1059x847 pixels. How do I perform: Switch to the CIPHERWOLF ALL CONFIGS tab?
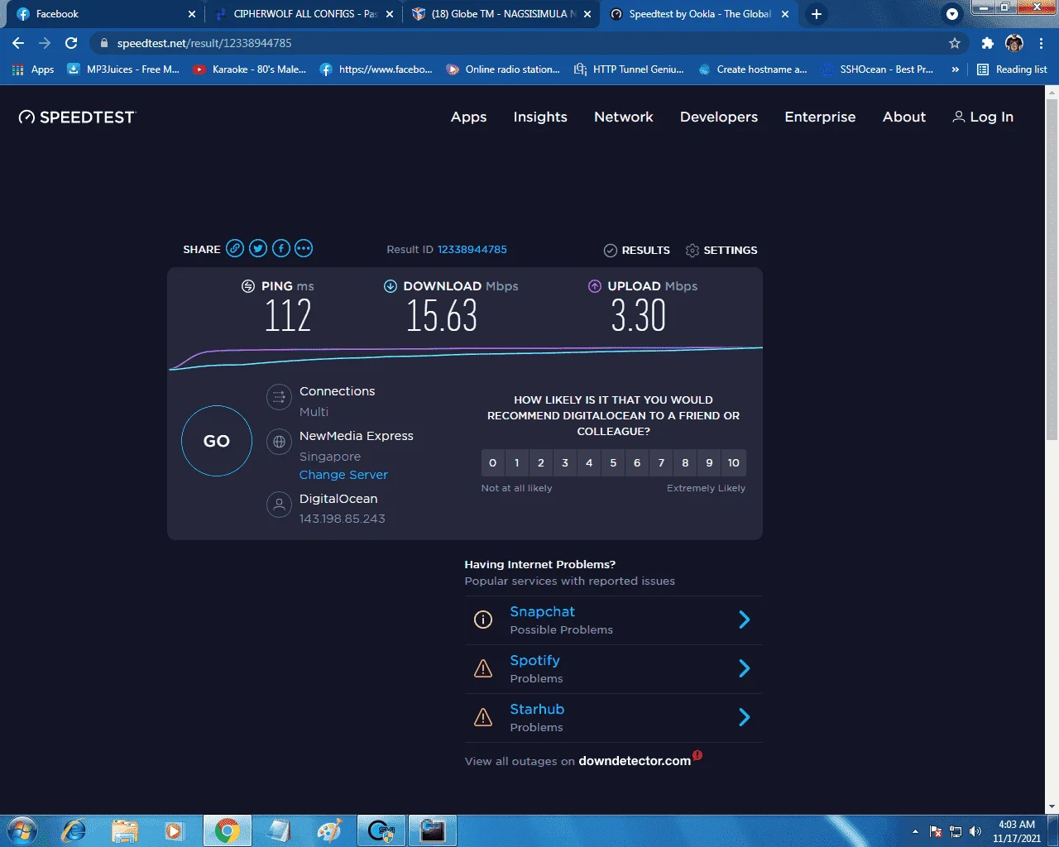304,14
